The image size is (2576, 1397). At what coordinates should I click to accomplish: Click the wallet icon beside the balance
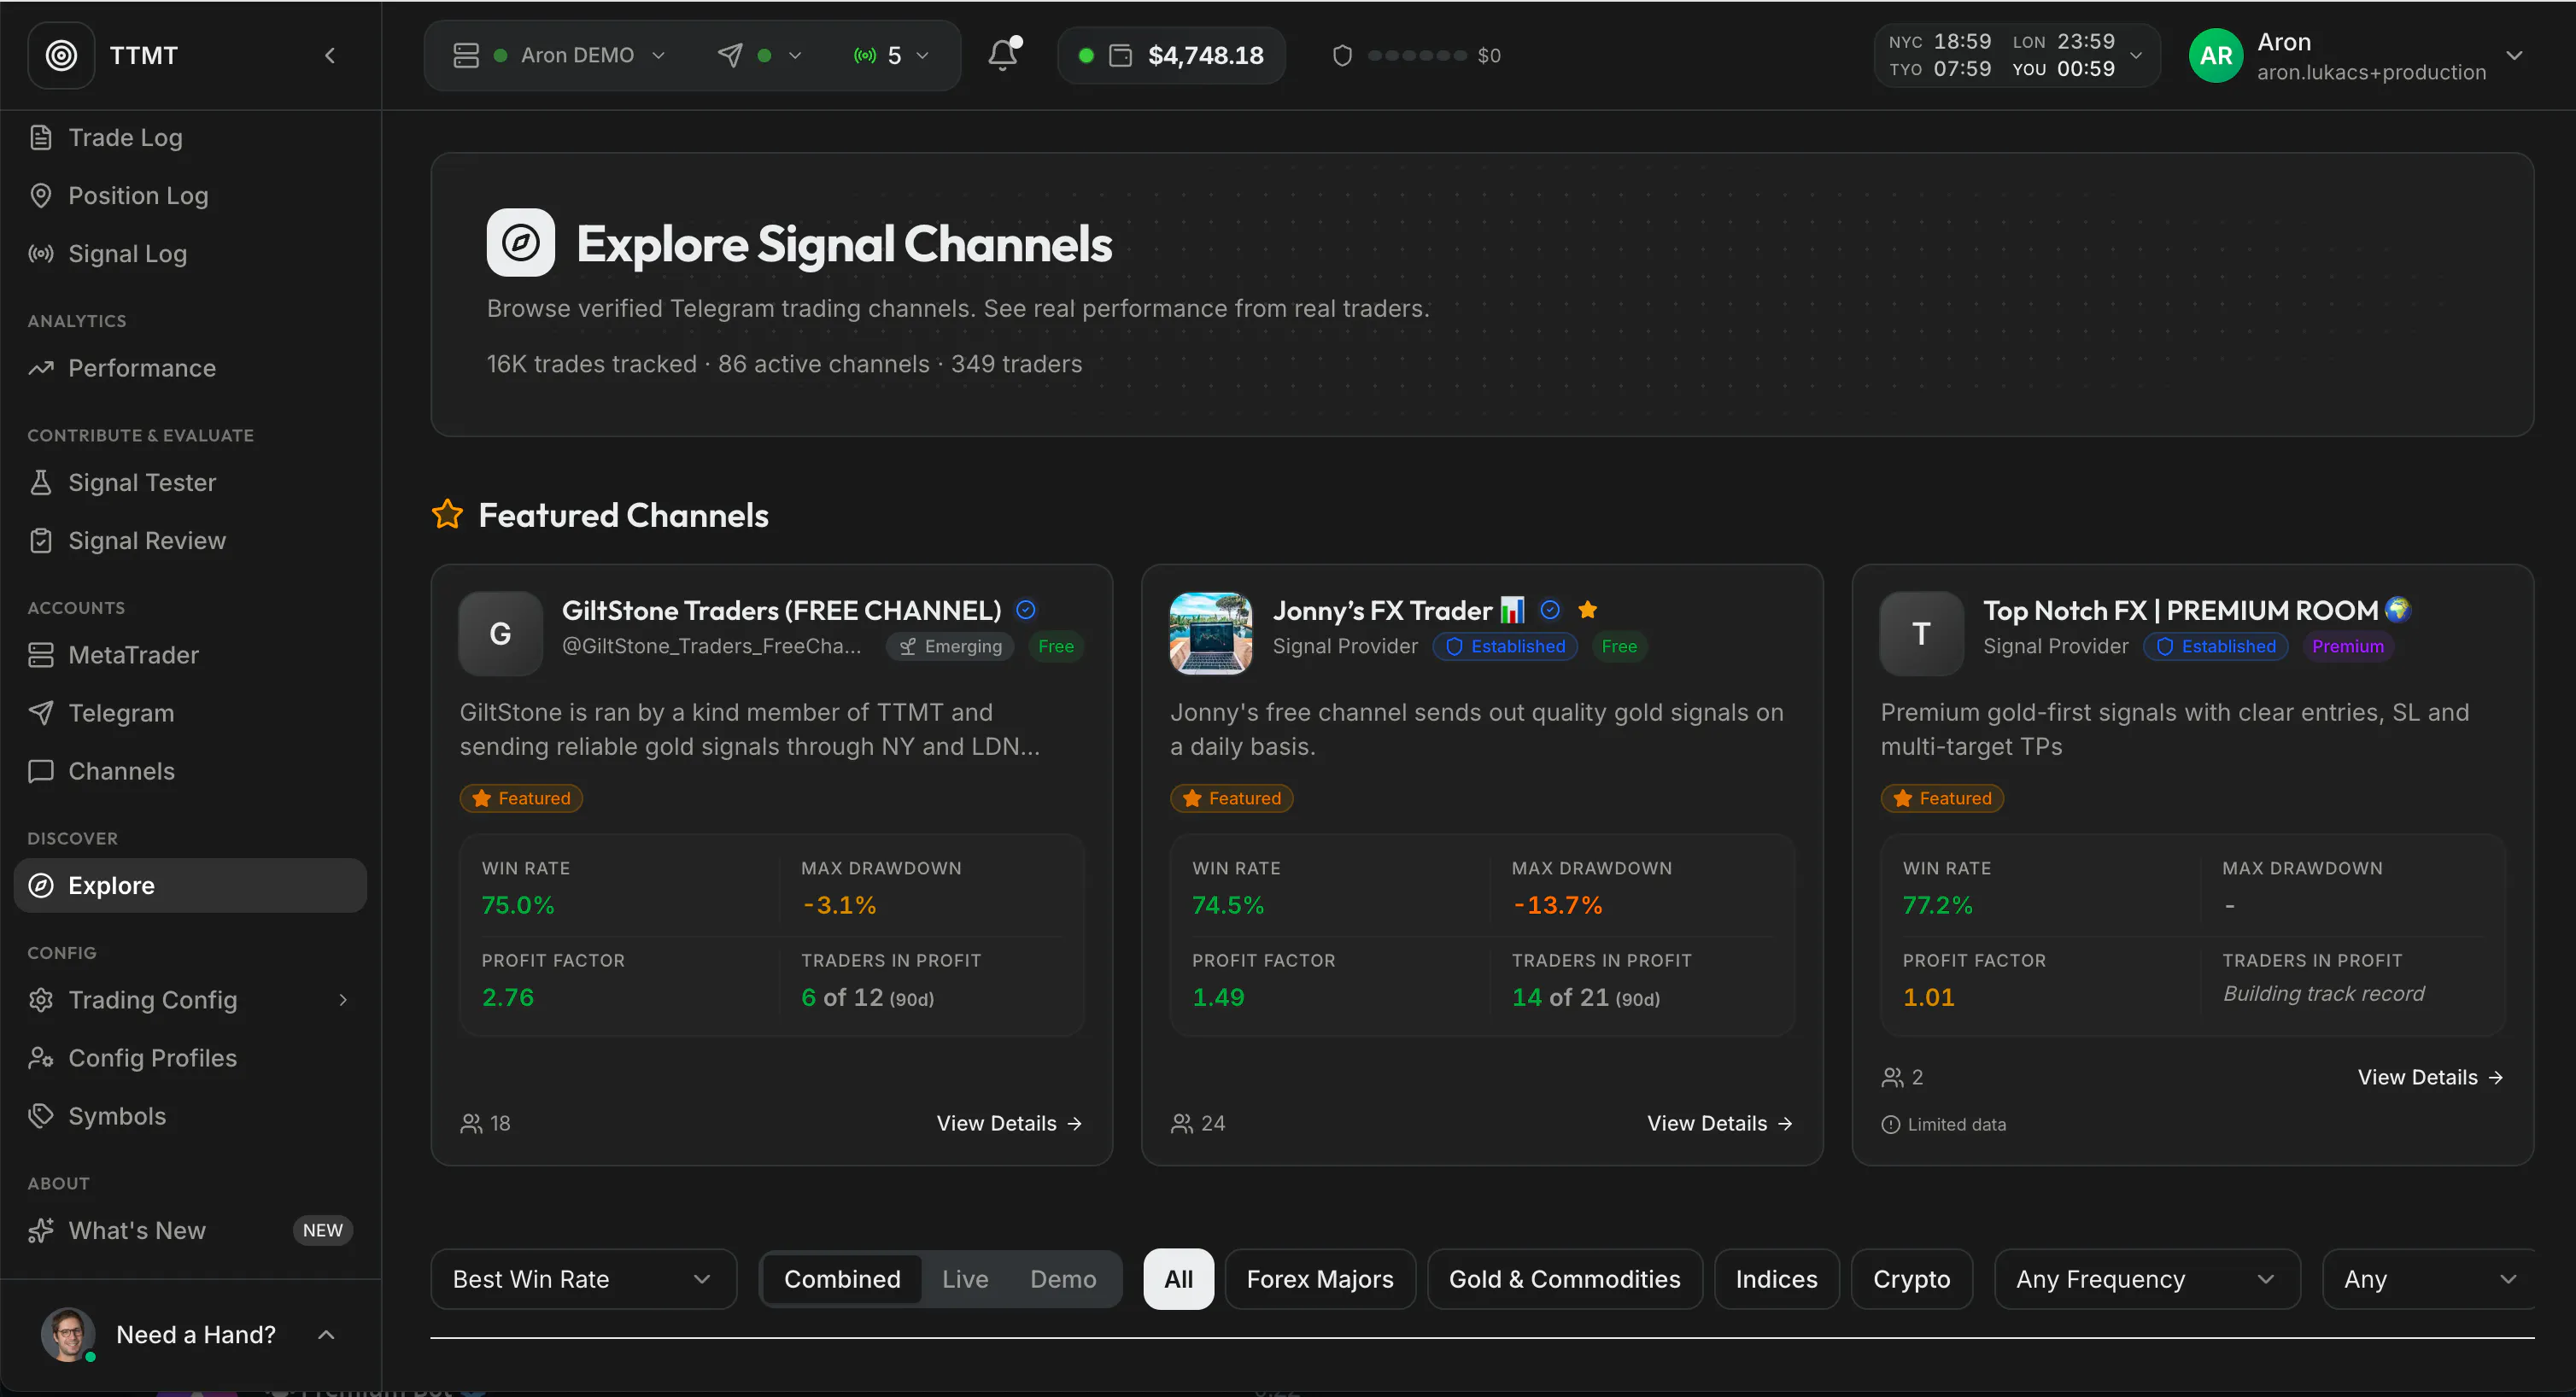[1121, 55]
